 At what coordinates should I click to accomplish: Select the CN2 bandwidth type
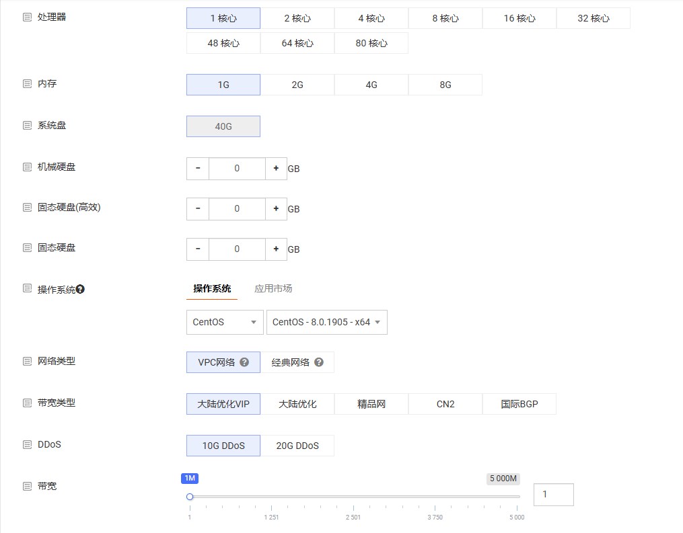pyautogui.click(x=445, y=403)
